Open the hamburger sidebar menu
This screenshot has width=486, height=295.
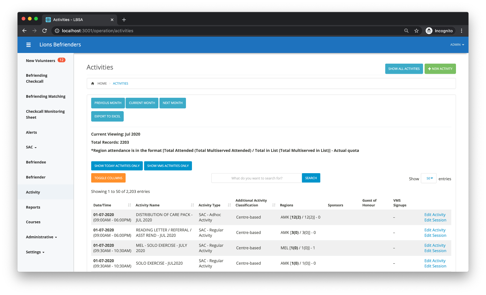coord(28,45)
